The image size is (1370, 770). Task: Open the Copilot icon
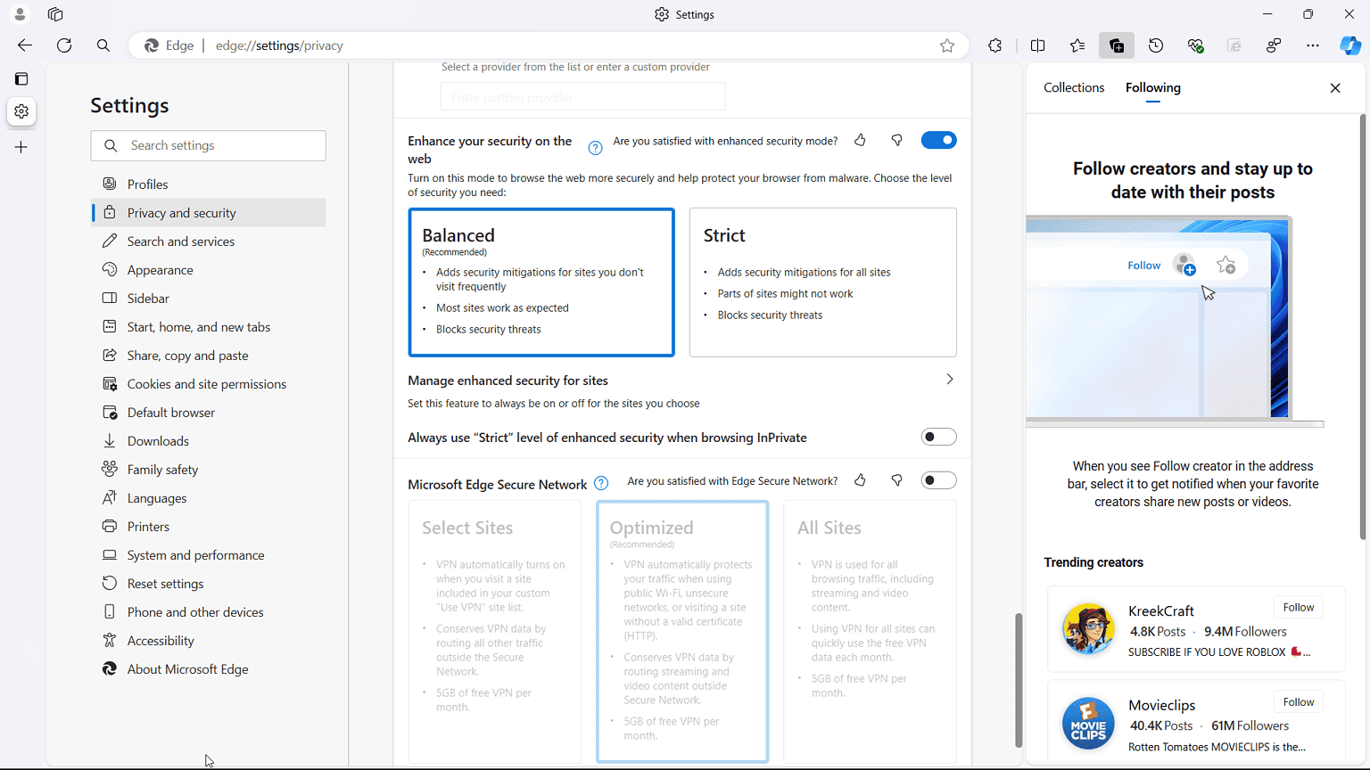point(1350,45)
